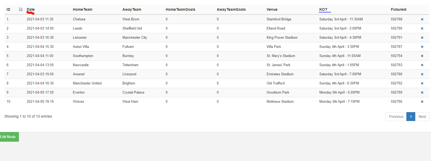Remove the Southampton vs Burnley fixture
431x161 pixels.
(x=422, y=56)
